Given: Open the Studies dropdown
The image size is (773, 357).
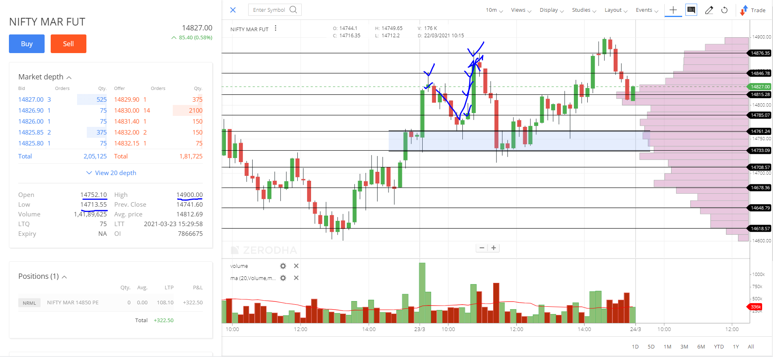Looking at the screenshot, I should [584, 10].
